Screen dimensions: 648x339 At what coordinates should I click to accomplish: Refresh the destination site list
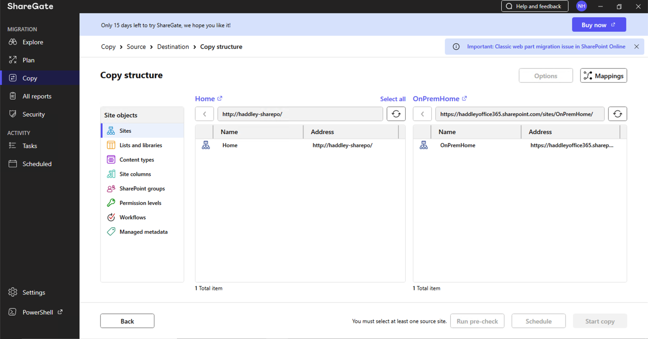pos(618,114)
